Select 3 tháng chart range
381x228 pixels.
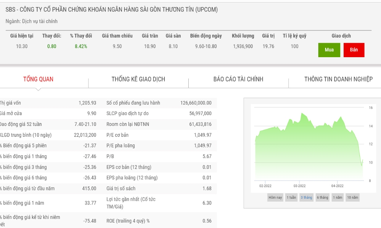[306, 198]
